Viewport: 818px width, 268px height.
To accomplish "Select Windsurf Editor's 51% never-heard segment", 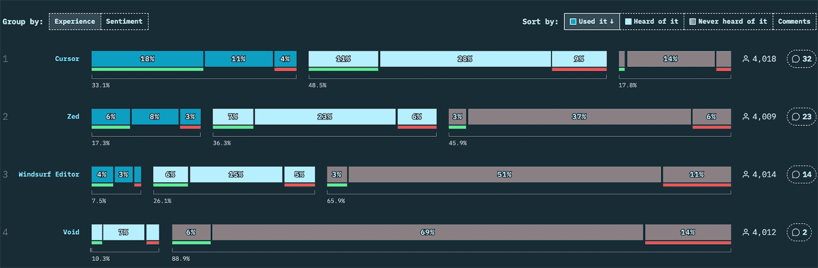I will click(505, 174).
